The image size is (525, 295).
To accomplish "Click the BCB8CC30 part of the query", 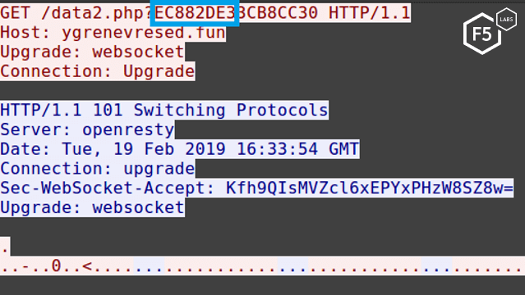I will (x=278, y=13).
